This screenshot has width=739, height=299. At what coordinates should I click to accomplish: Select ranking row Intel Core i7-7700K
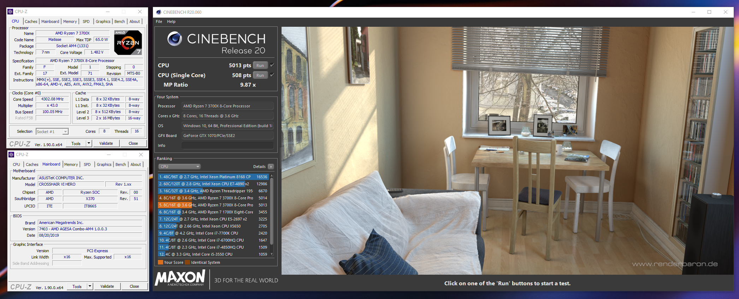point(213,233)
